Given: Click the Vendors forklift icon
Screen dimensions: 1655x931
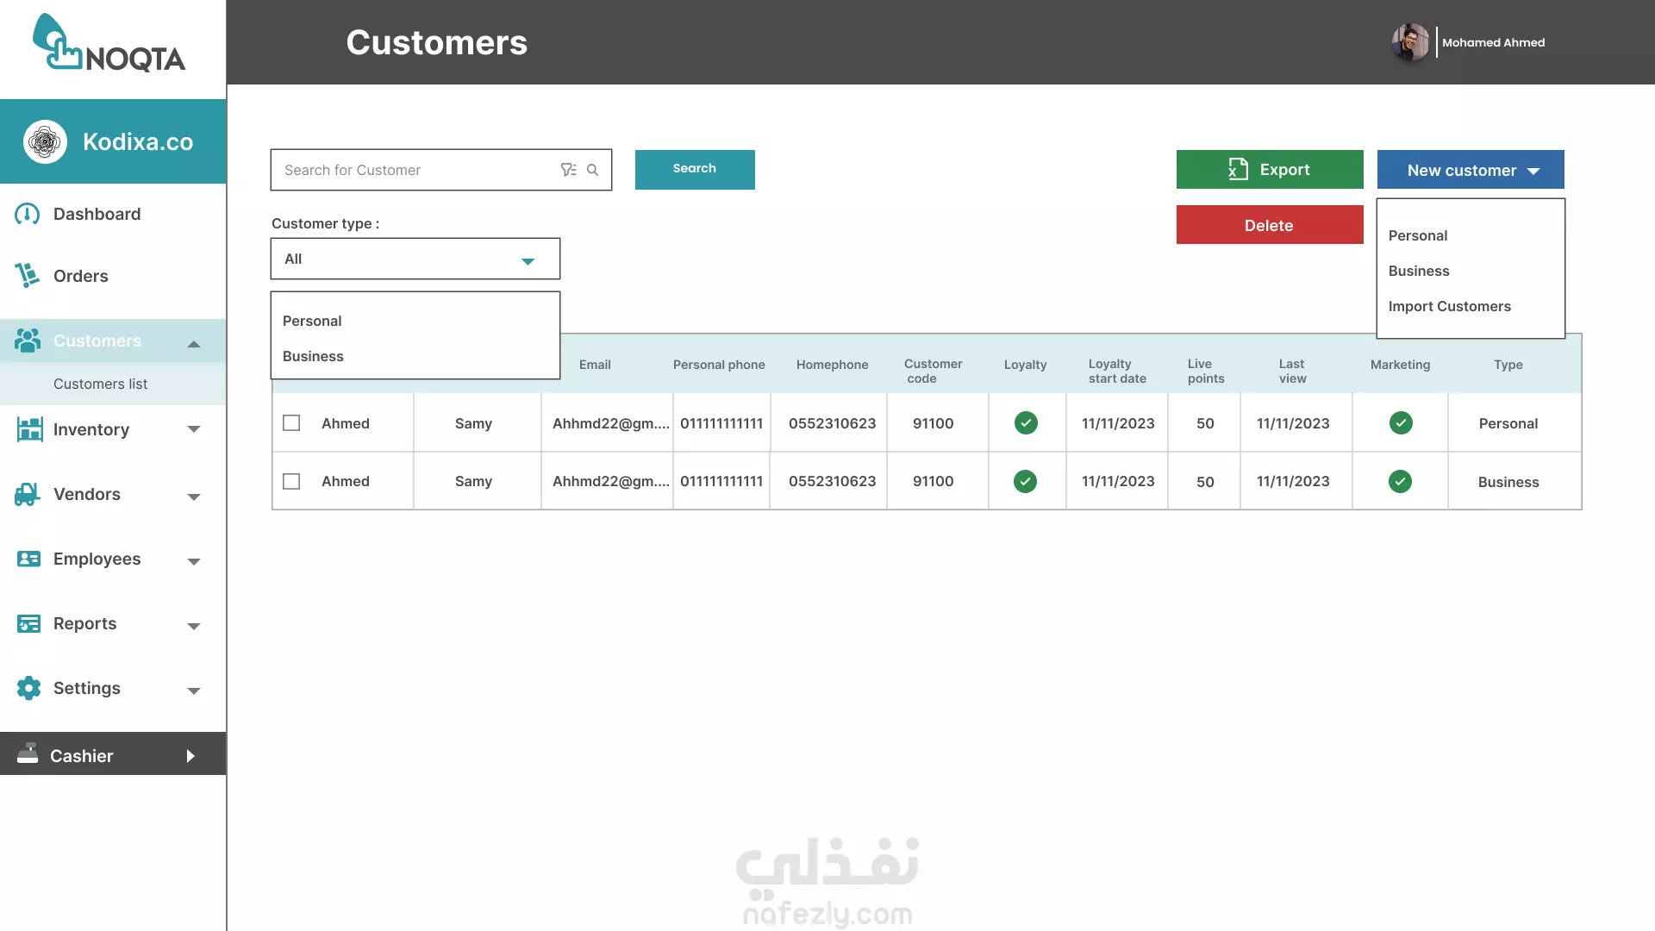Looking at the screenshot, I should 28,494.
